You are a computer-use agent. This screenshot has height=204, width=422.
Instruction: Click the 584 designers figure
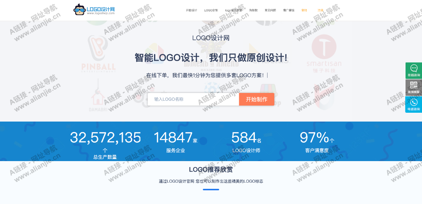(244, 138)
